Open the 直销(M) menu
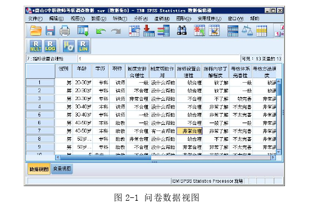Screen dimensions: 317x203 coord(162,19)
